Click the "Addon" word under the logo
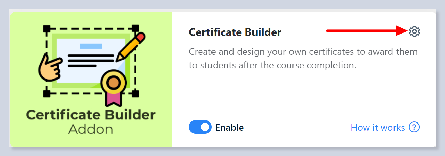This screenshot has height=156, width=445. click(x=90, y=129)
